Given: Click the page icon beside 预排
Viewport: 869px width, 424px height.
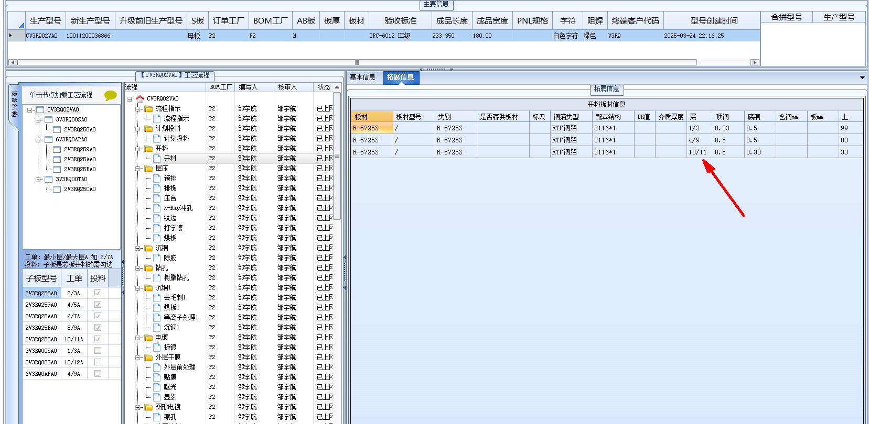Looking at the screenshot, I should pos(157,178).
